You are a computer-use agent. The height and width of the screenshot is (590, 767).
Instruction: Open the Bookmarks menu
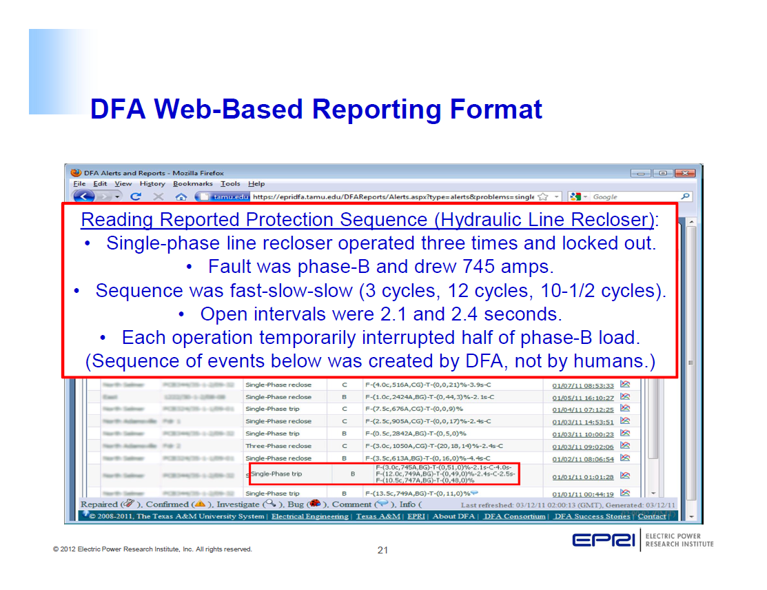(193, 184)
